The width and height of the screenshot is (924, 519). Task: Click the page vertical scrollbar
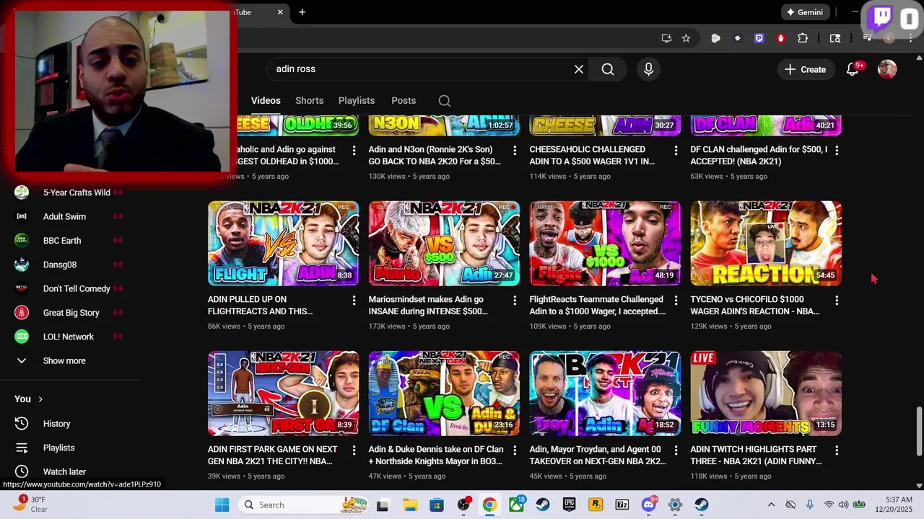point(919,431)
